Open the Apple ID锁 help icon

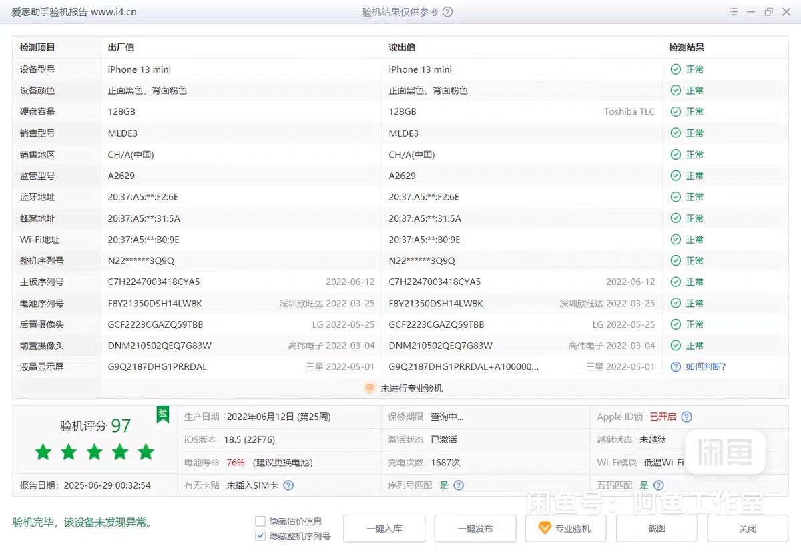click(687, 417)
